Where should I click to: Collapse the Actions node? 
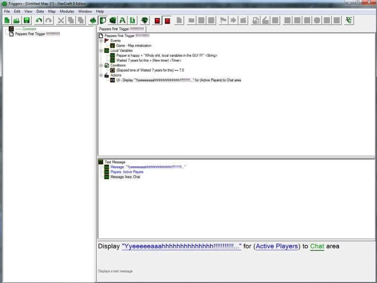point(101,75)
